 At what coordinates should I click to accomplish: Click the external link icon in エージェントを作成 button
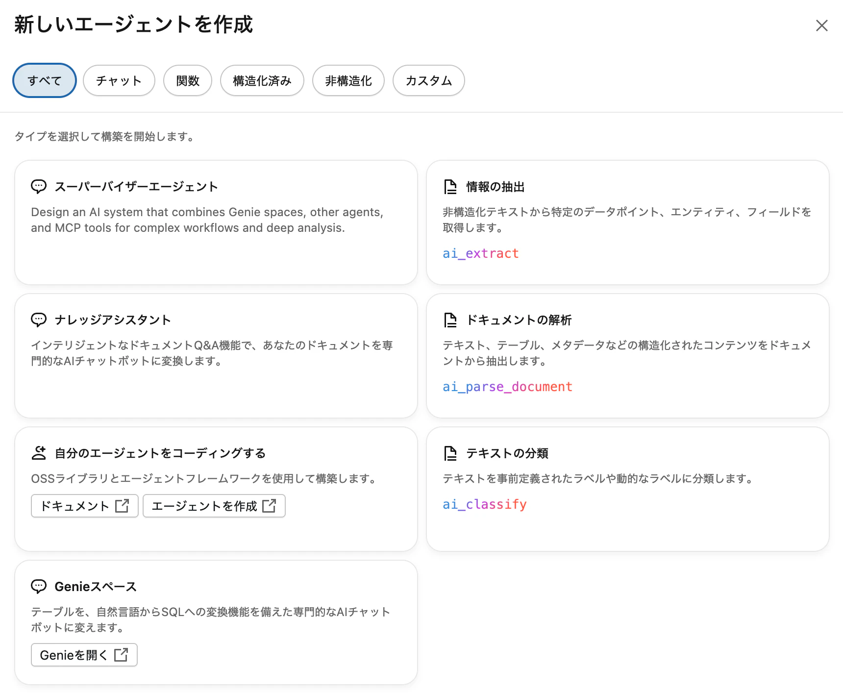(269, 506)
